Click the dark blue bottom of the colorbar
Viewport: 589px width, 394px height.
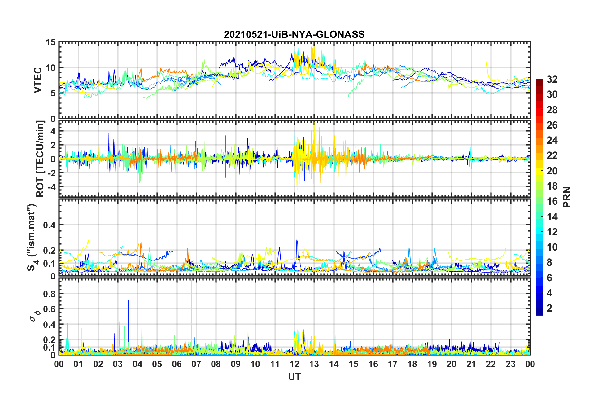point(539,313)
